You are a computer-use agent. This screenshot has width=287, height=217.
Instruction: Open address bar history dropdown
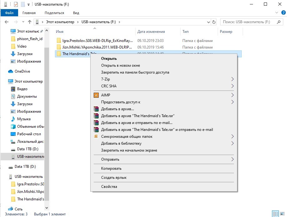tap(208, 22)
